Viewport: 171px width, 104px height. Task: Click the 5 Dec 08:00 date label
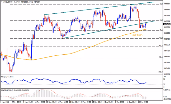[108, 102]
